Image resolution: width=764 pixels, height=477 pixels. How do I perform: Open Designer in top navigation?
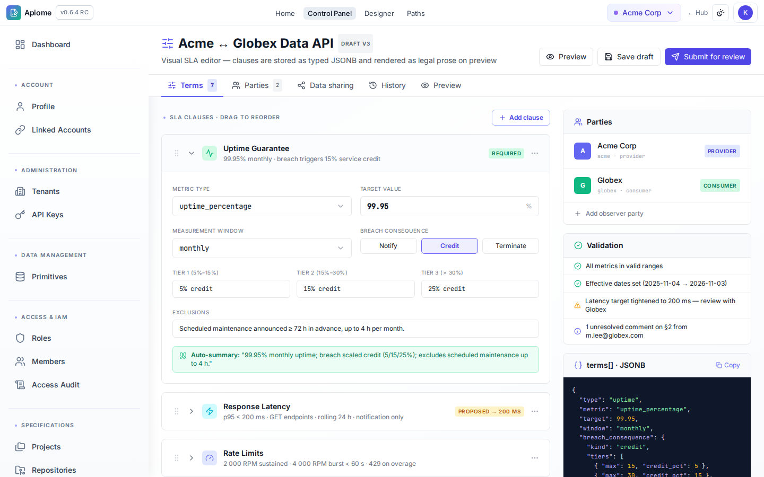coord(379,13)
